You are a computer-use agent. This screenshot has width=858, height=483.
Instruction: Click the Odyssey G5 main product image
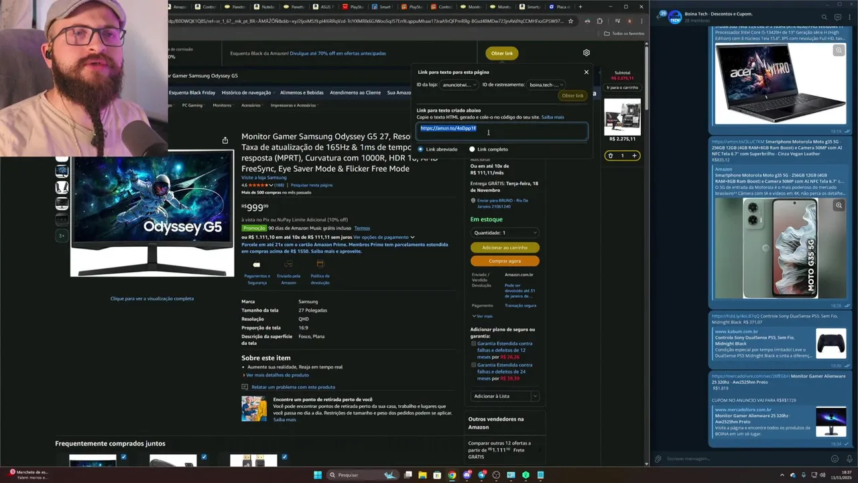pyautogui.click(x=152, y=213)
